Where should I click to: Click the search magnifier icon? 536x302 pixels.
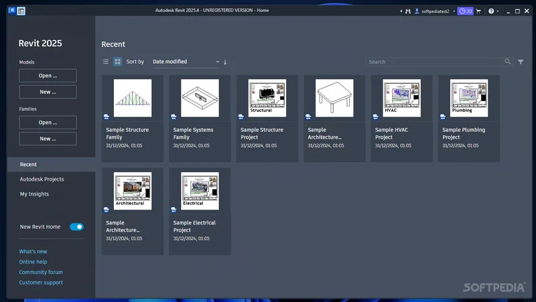(x=508, y=62)
